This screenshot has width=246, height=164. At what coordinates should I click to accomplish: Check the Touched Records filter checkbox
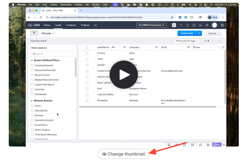click(x=32, y=65)
